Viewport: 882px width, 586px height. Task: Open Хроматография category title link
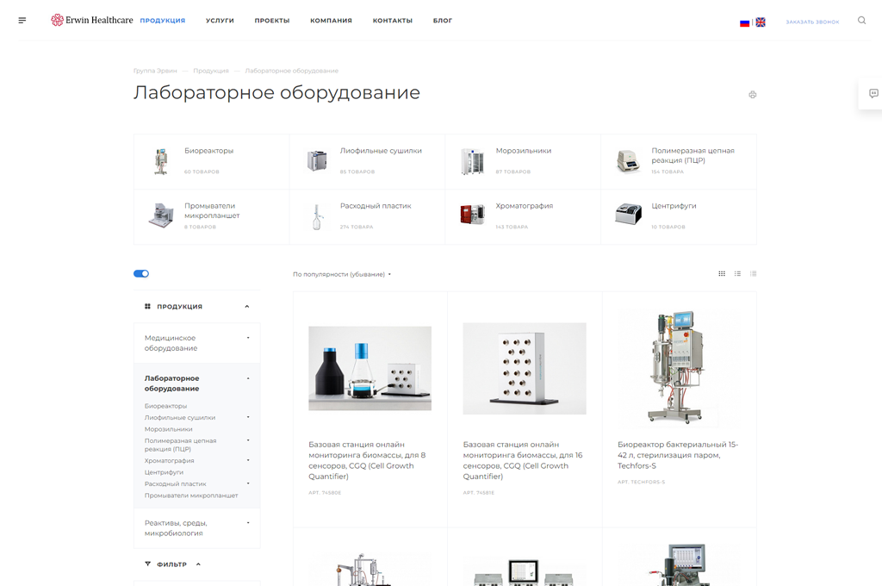click(x=525, y=206)
